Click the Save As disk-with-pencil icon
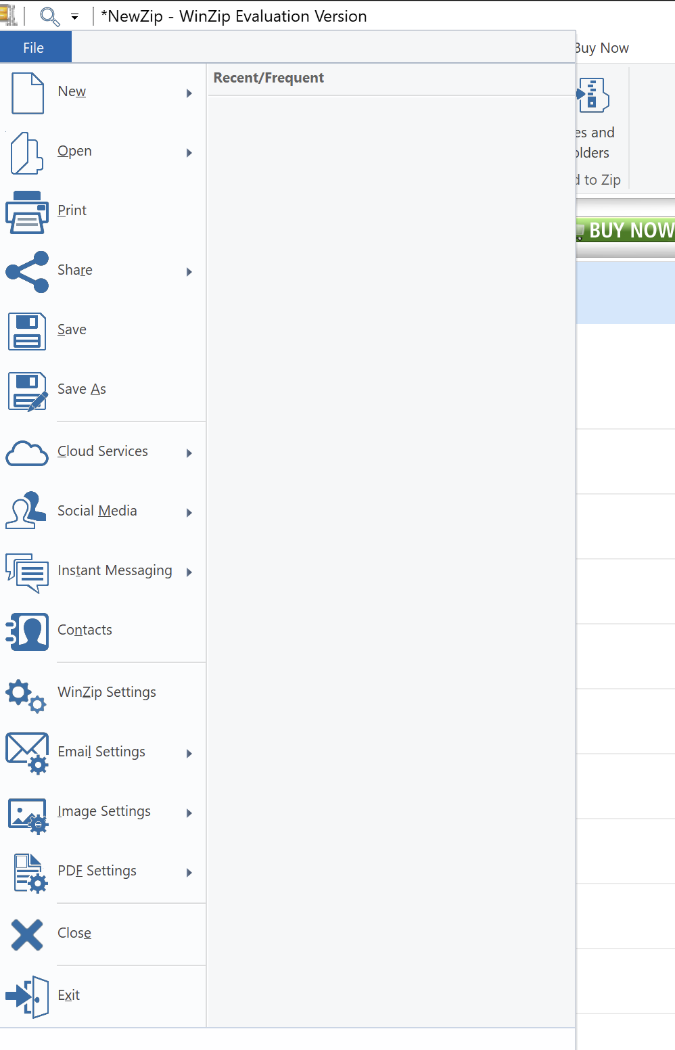 coord(28,391)
